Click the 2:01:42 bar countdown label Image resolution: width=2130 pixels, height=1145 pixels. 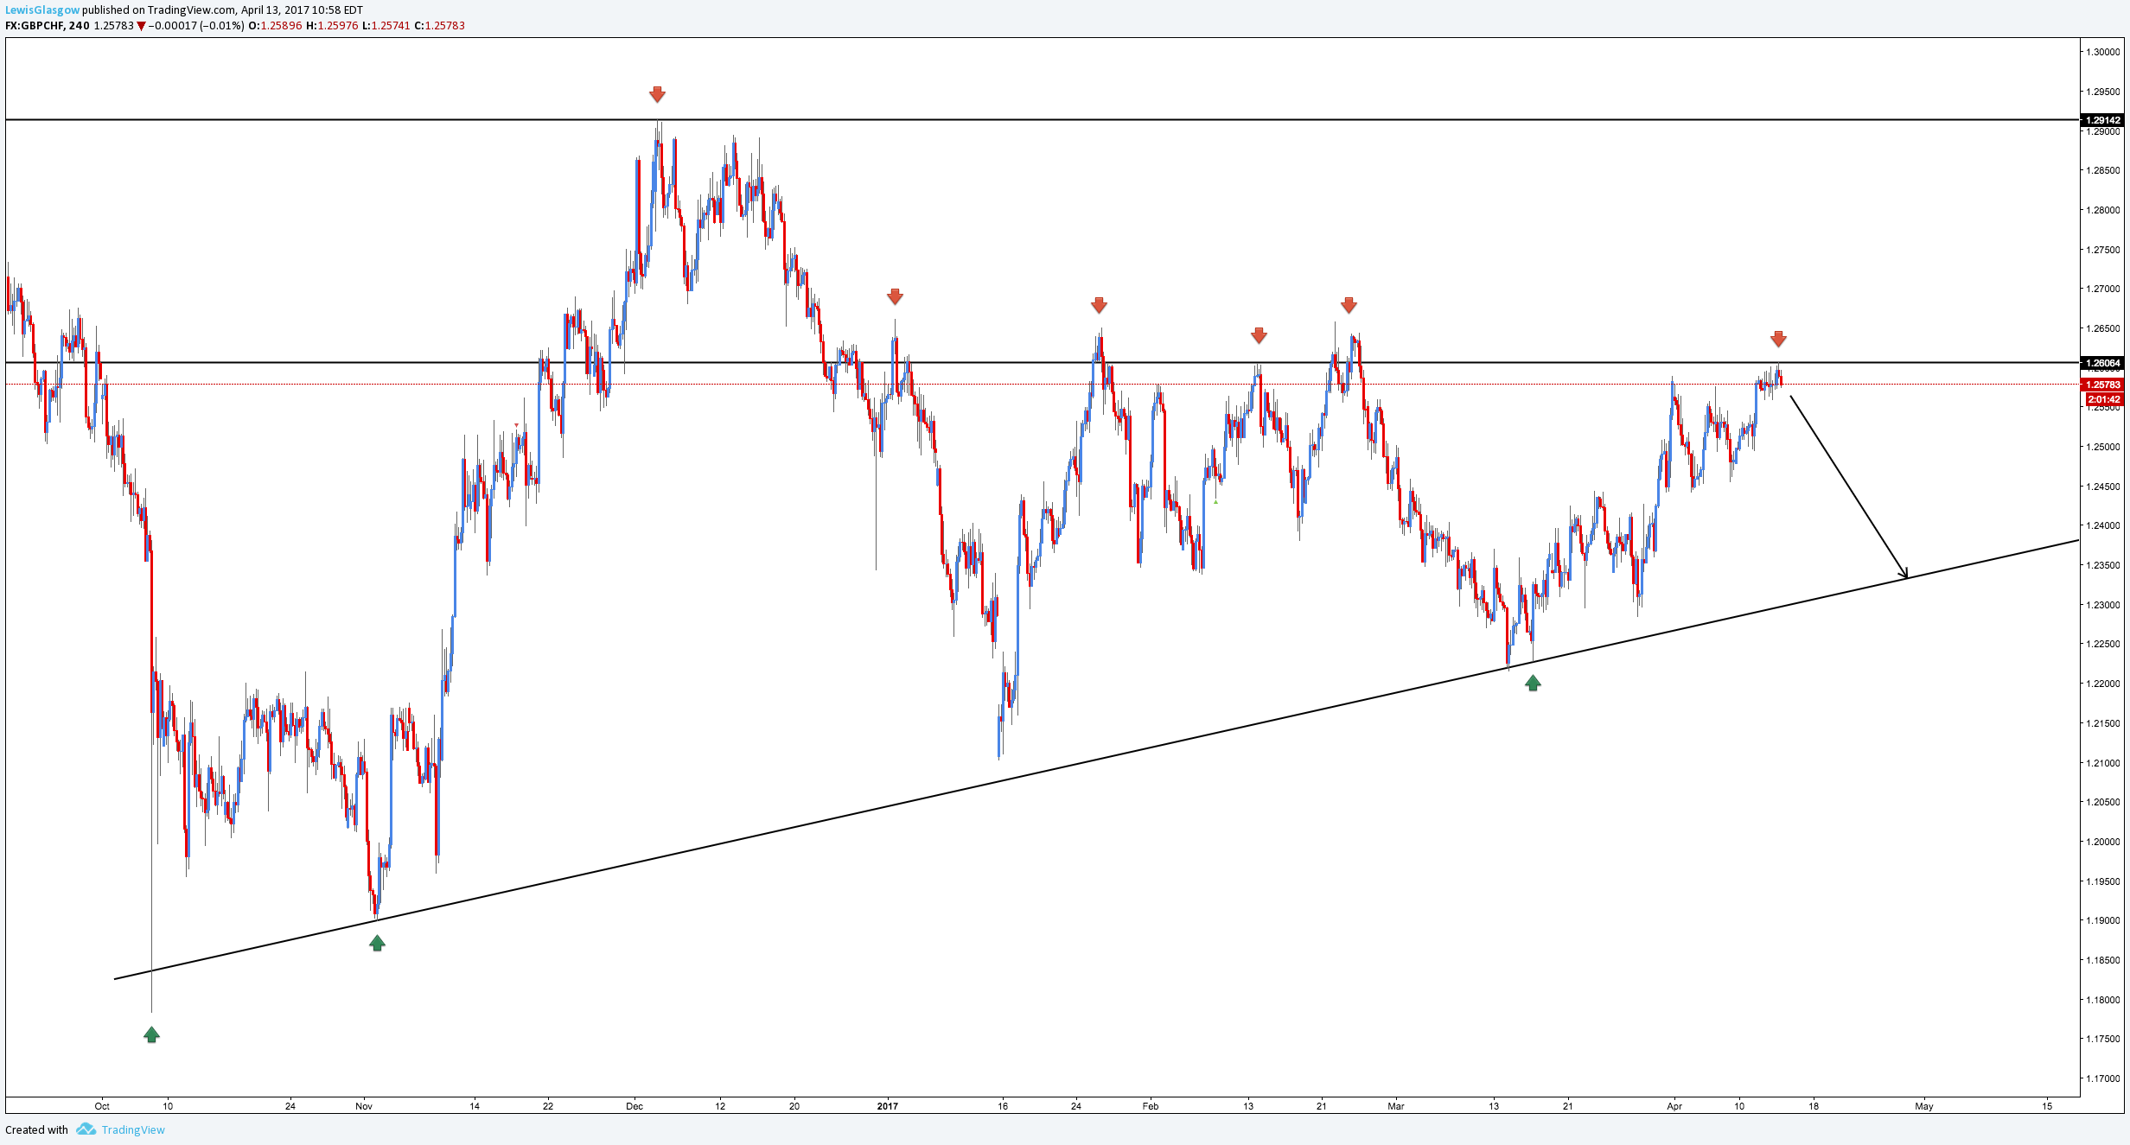[x=2104, y=399]
